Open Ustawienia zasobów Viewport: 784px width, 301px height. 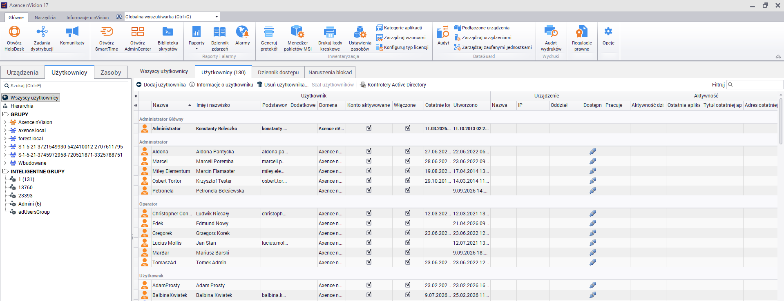pos(360,38)
